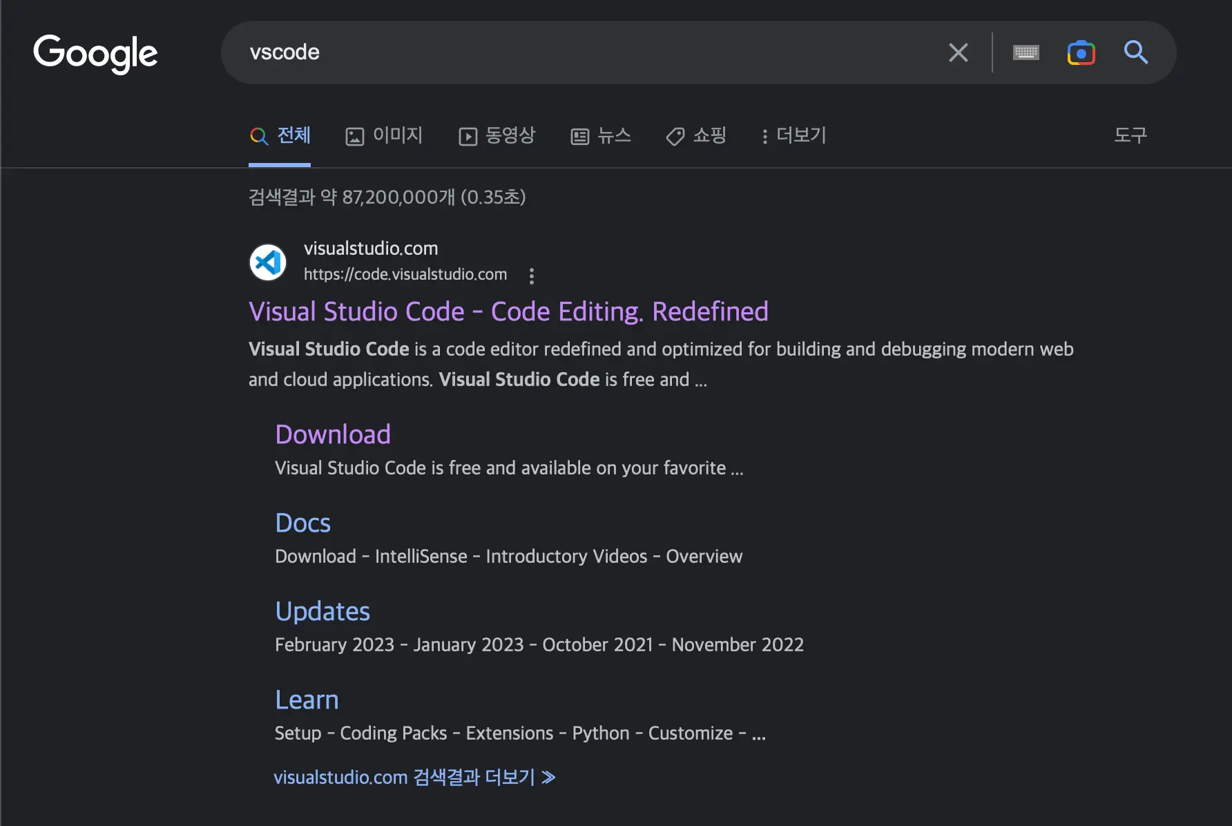The height and width of the screenshot is (826, 1232).
Task: Click the result count text 87,200,000개
Action: [x=398, y=198]
